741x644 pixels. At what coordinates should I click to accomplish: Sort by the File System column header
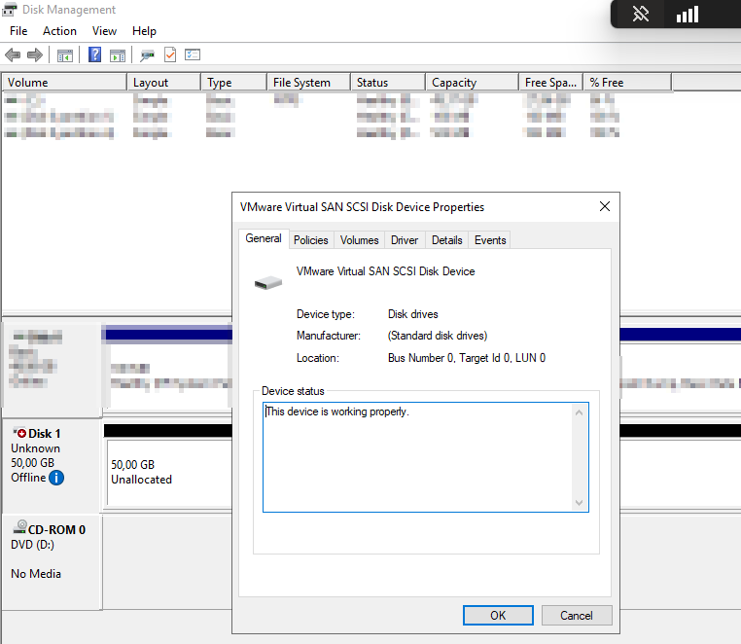(x=309, y=83)
